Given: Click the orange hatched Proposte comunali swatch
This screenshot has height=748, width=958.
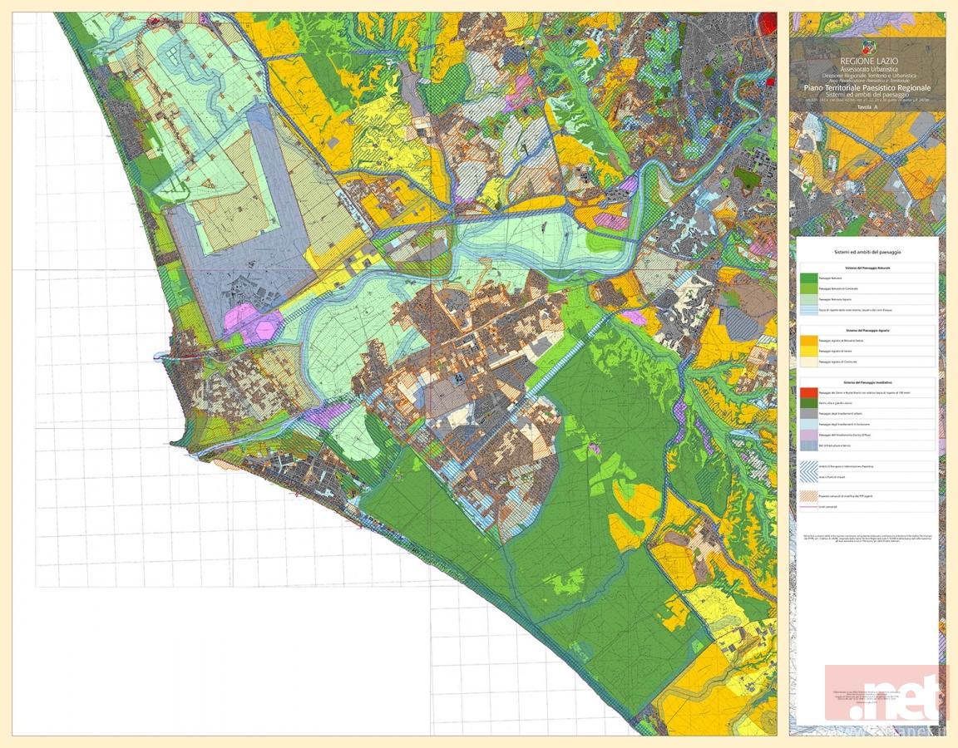Looking at the screenshot, I should click(807, 495).
